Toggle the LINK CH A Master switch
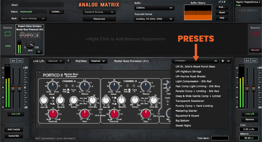The width and height of the screenshot is (262, 142). pos(100,112)
